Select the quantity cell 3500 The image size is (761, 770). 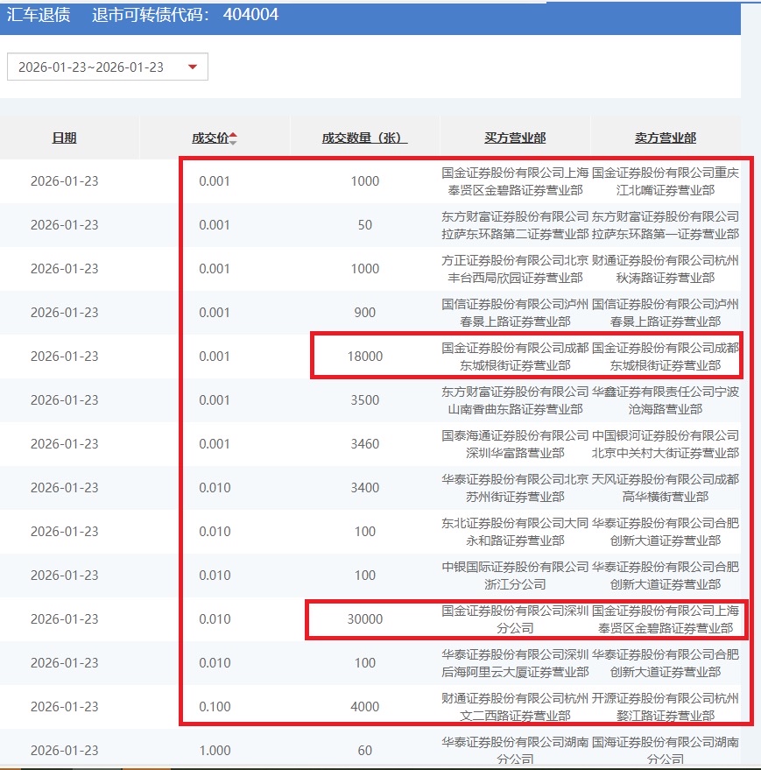[x=365, y=399]
